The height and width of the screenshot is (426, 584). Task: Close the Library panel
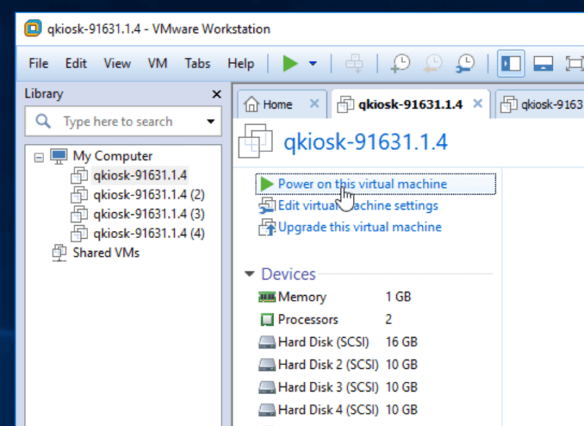(x=216, y=94)
